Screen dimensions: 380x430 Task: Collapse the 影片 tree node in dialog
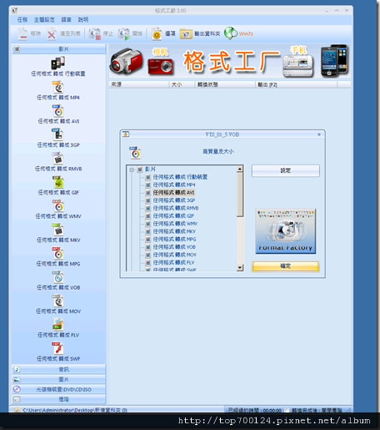point(132,169)
